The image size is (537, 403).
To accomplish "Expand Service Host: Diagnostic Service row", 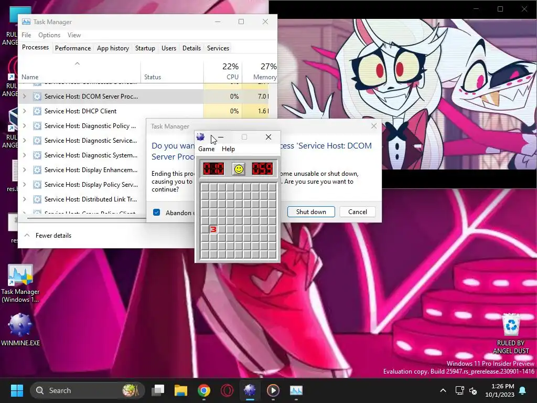I will (24, 141).
